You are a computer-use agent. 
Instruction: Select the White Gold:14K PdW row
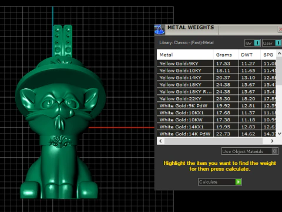point(217,134)
